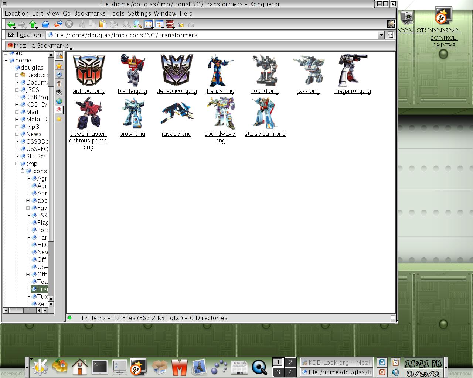The height and width of the screenshot is (378, 473).
Task: Open the Klipper clipboard tray icon
Action: tap(395, 362)
